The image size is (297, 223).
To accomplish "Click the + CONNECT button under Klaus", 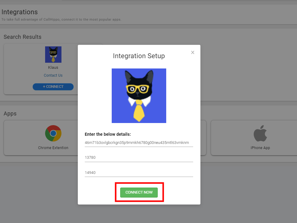I will coord(53,87).
